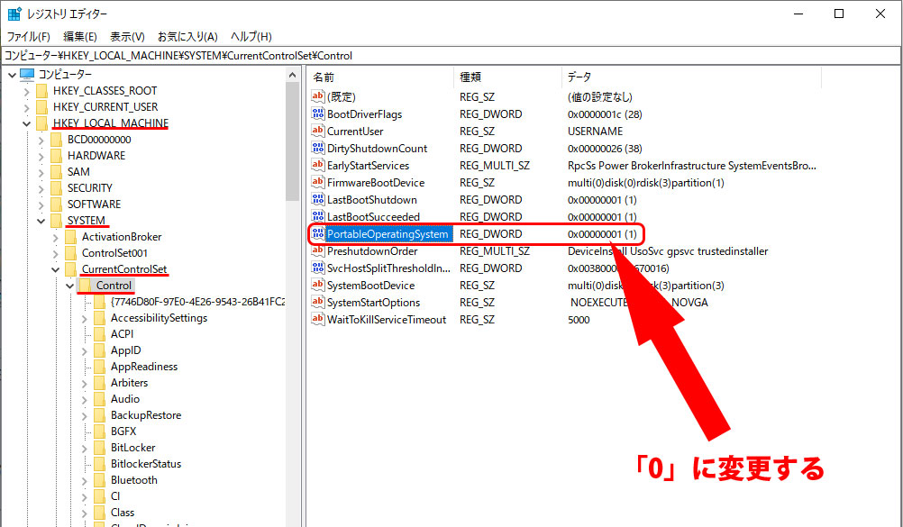
Task: Select the Arbiters key
Action: click(x=129, y=383)
